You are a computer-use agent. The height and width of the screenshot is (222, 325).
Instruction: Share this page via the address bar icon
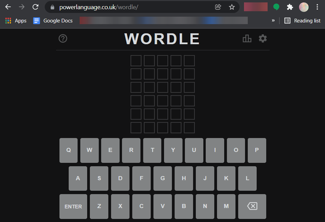(x=218, y=7)
